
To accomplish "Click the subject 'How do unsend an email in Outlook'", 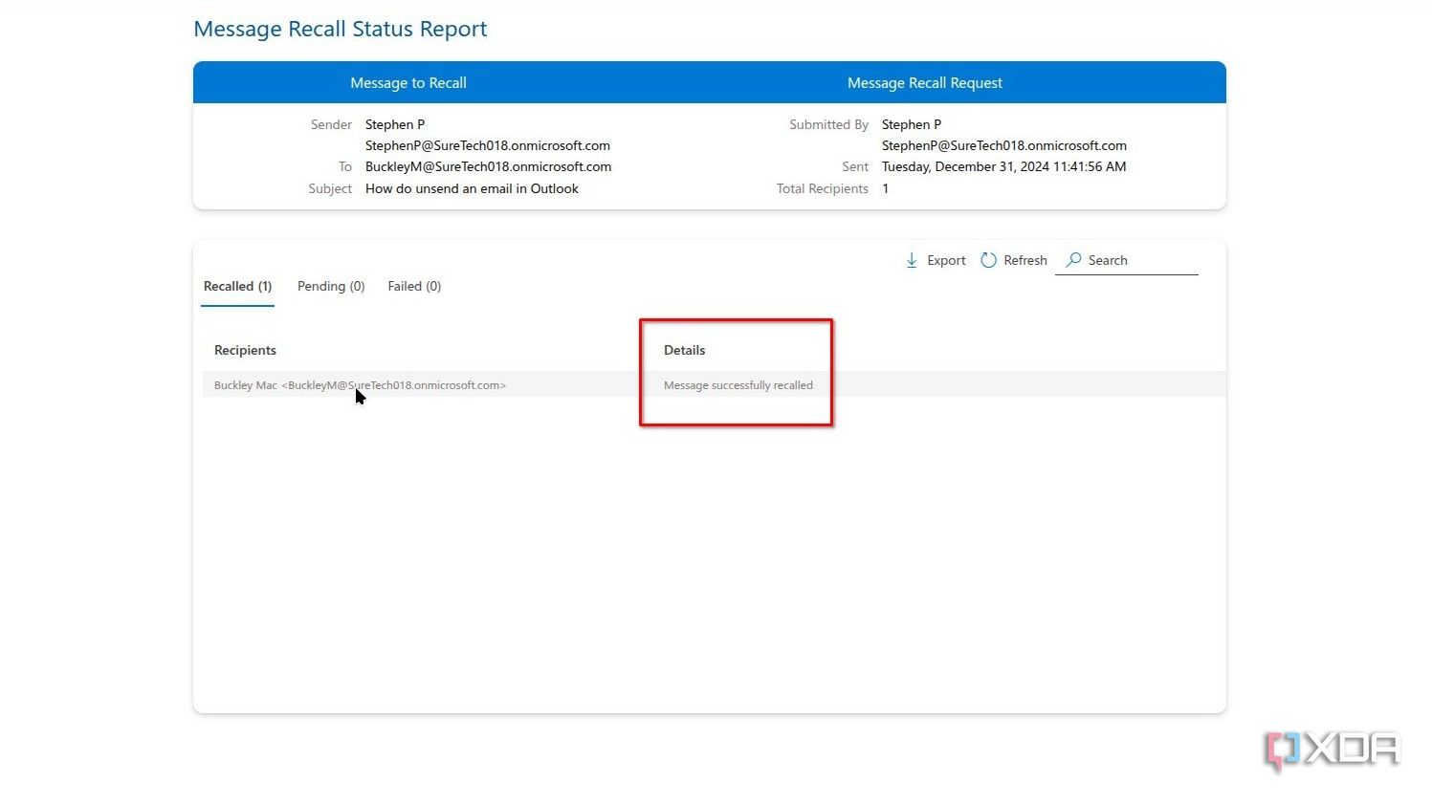I will coord(472,188).
